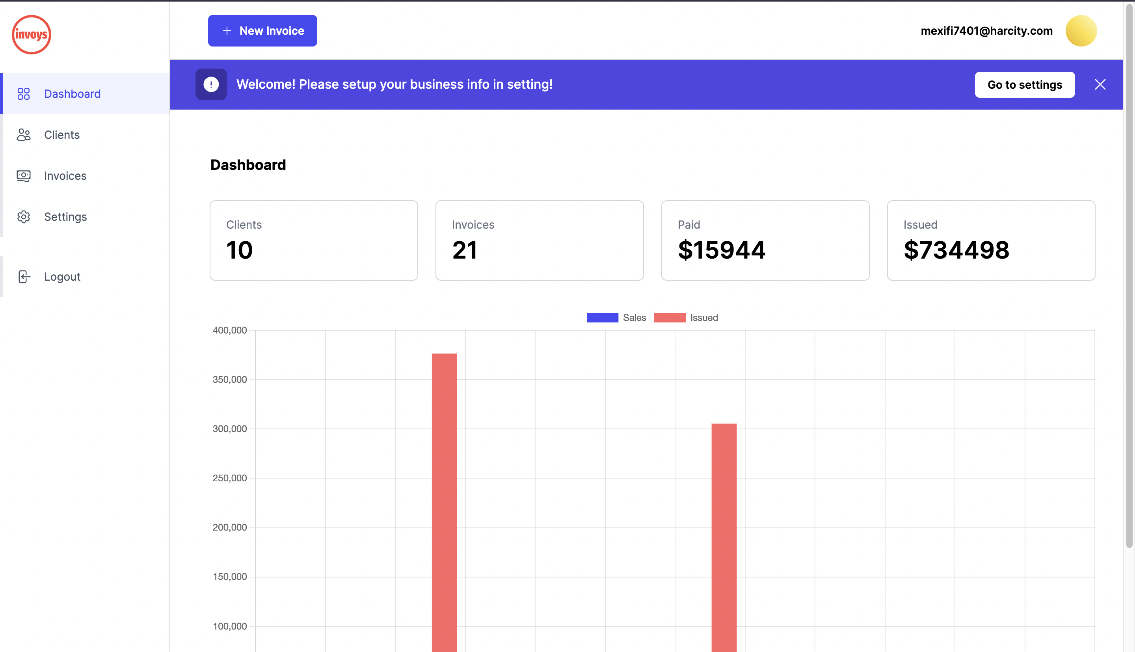Click the Dashboard grid icon
Screen dimensions: 1135x652
[23, 93]
